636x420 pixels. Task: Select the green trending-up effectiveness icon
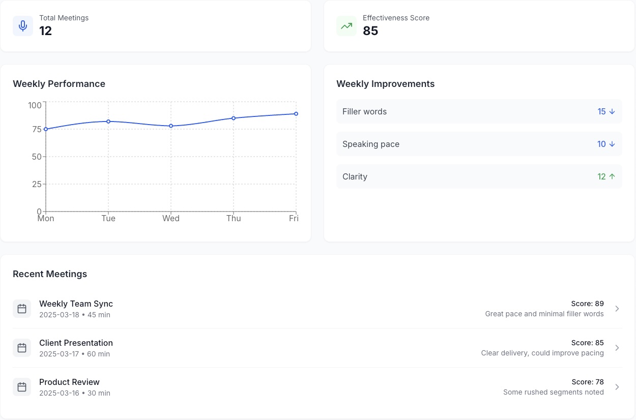(x=346, y=26)
